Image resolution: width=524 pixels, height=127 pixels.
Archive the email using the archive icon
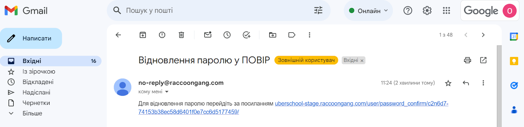(x=143, y=35)
